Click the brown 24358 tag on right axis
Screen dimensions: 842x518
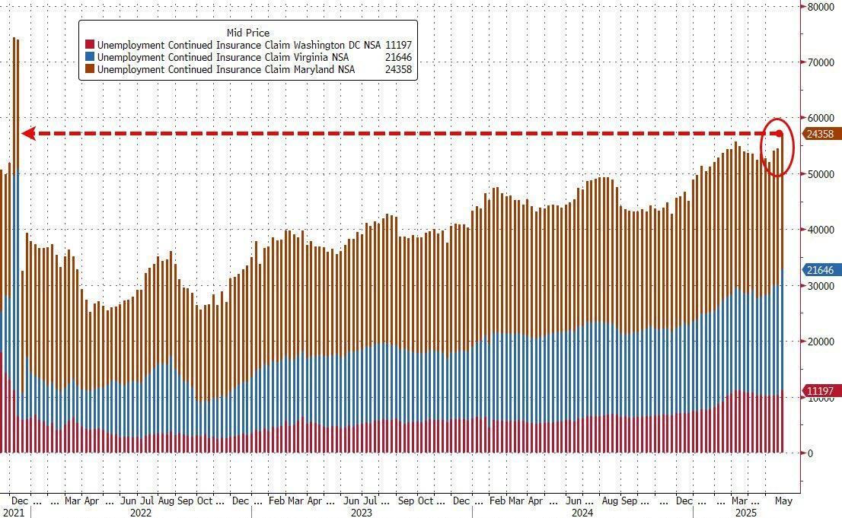pos(821,133)
